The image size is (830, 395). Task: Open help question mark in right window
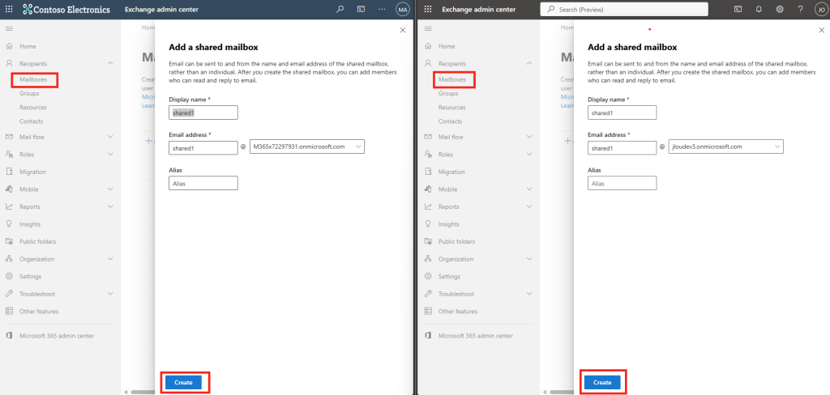[800, 9]
